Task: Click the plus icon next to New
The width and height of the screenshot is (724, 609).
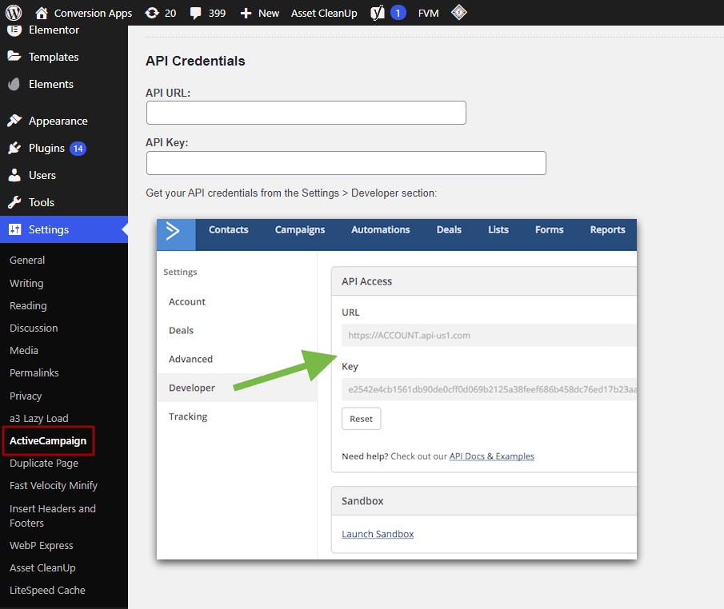Action: point(246,14)
